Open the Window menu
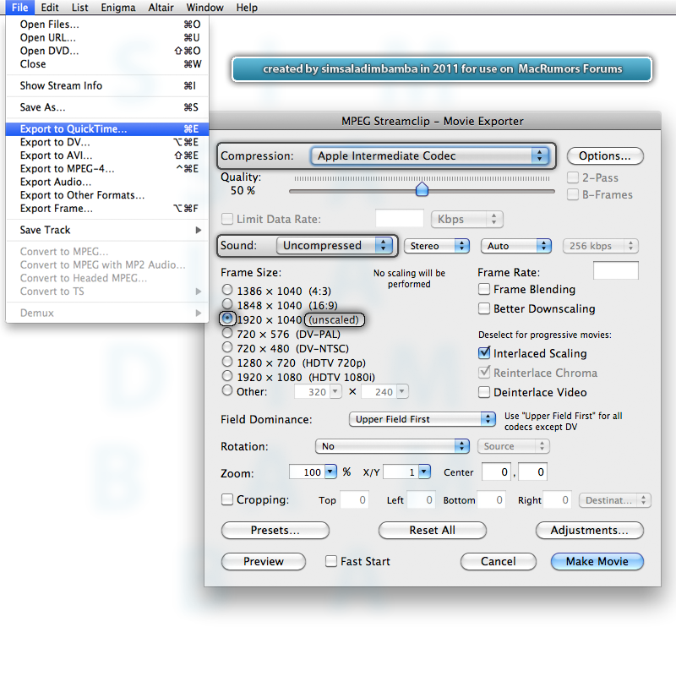The height and width of the screenshot is (676, 676). pos(204,8)
